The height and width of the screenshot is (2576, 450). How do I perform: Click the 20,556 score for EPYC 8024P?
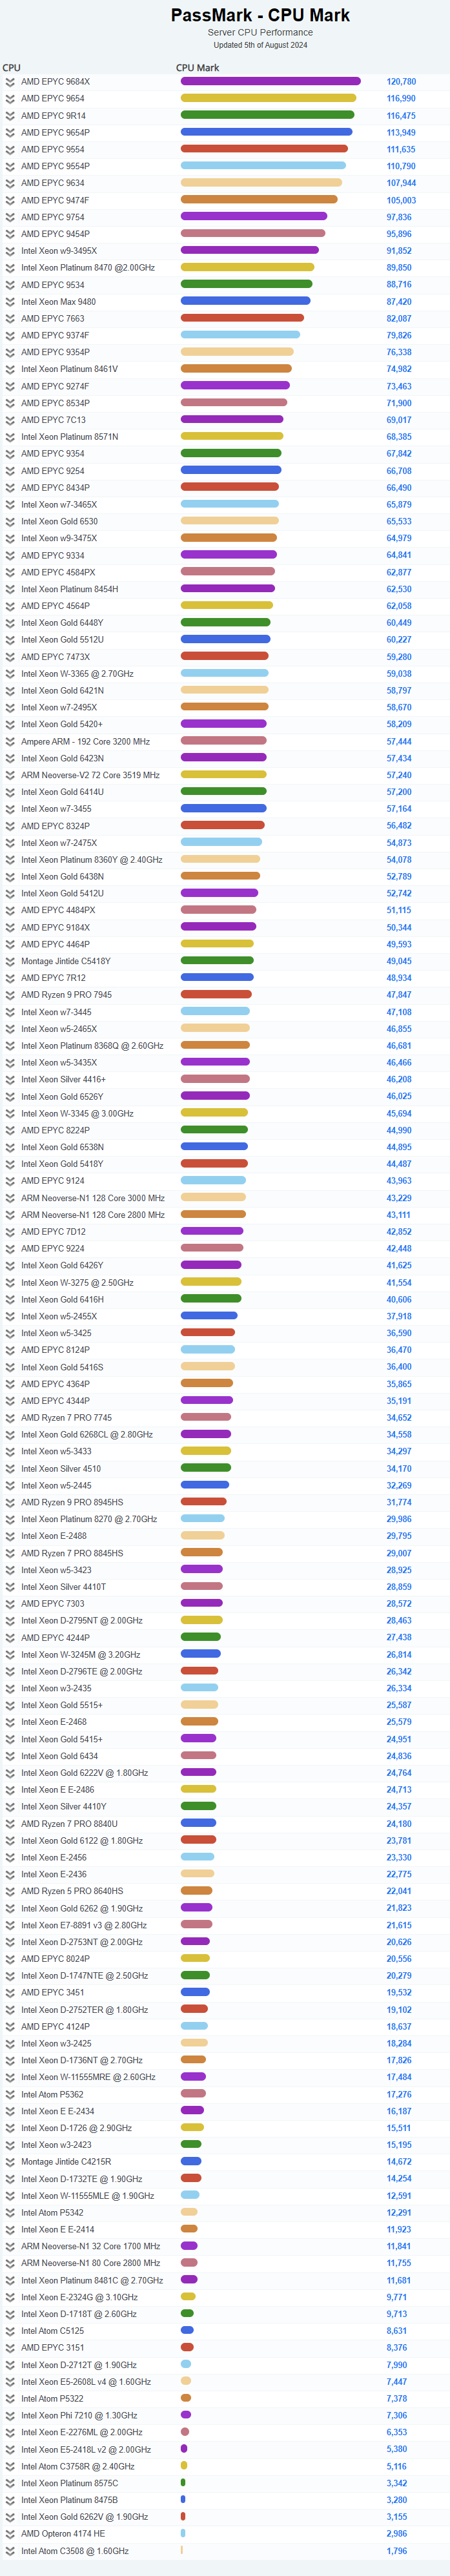399,1959
